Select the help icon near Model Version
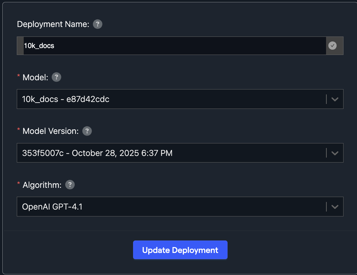This screenshot has width=357, height=275. tap(87, 131)
